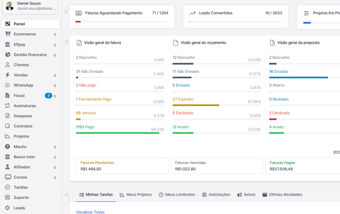The width and height of the screenshot is (340, 214).
Task: Click drag handle beside Visão geral da fatura
Action: click(x=67, y=42)
